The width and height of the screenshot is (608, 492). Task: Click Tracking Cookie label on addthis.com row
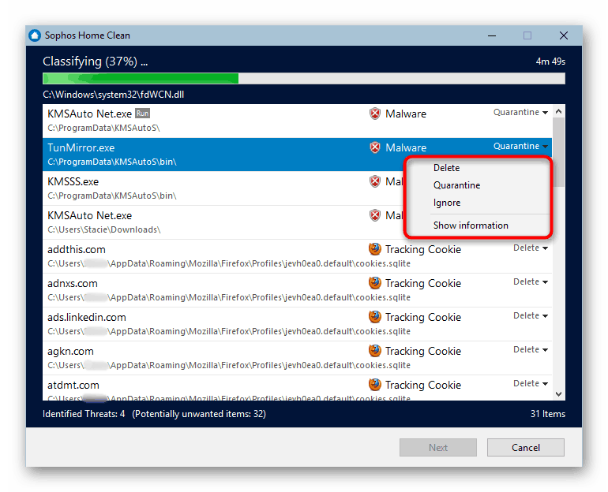click(423, 250)
